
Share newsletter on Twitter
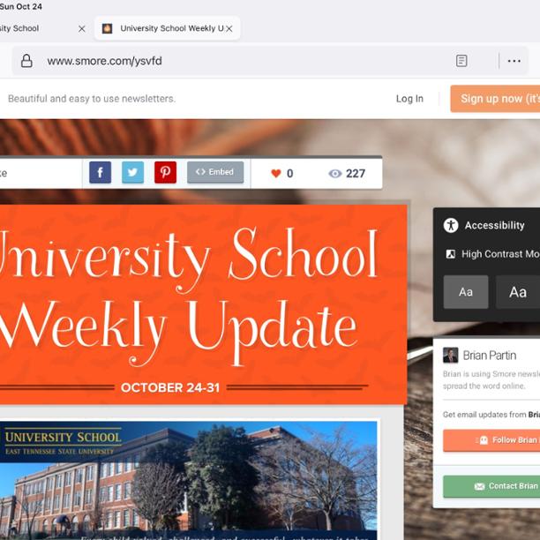click(132, 173)
